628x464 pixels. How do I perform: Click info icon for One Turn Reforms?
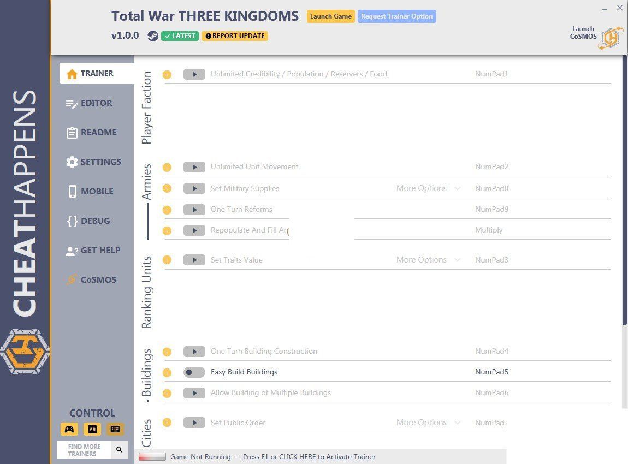click(167, 210)
